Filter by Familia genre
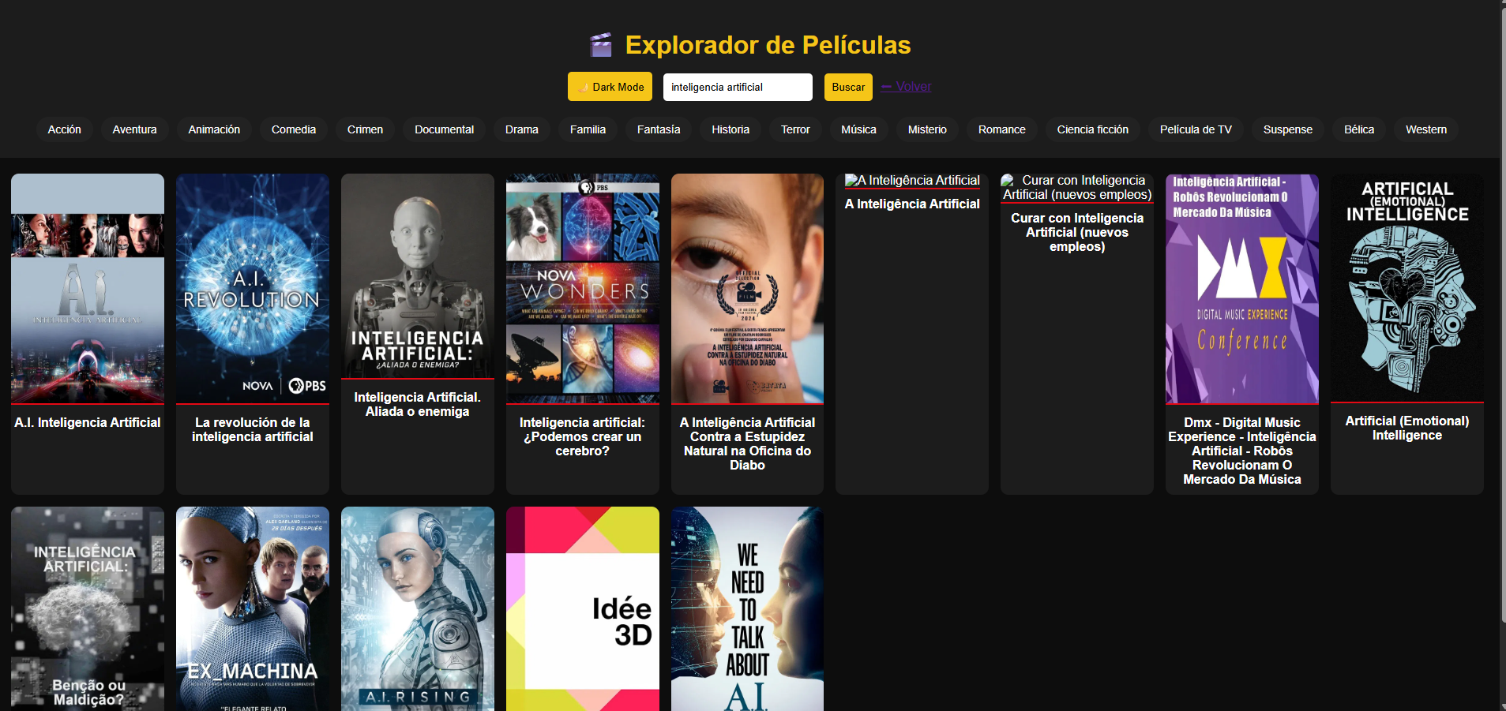 click(588, 129)
